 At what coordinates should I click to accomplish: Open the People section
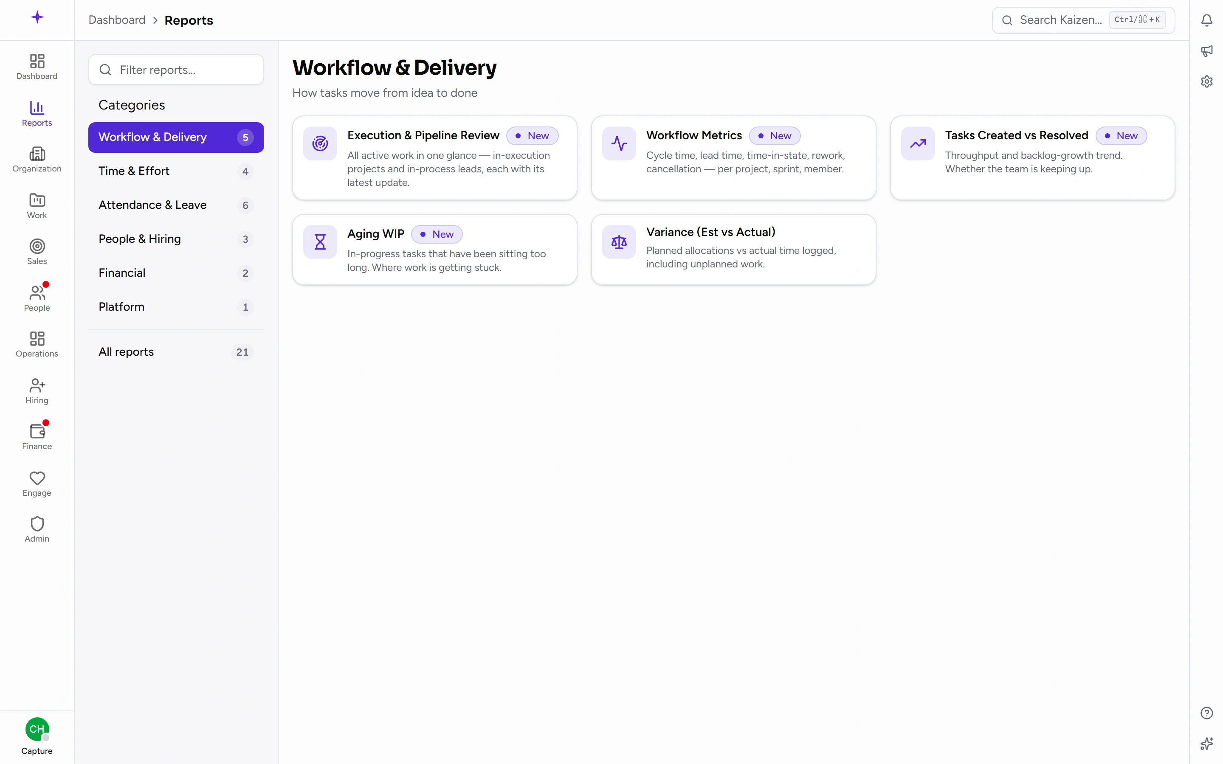[37, 299]
